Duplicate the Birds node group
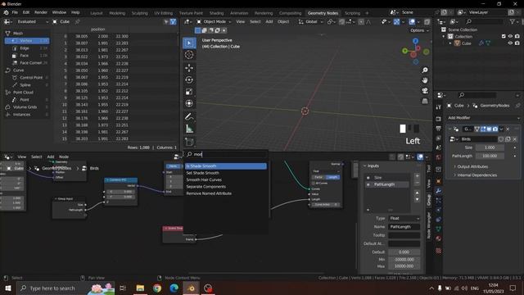 (508, 139)
